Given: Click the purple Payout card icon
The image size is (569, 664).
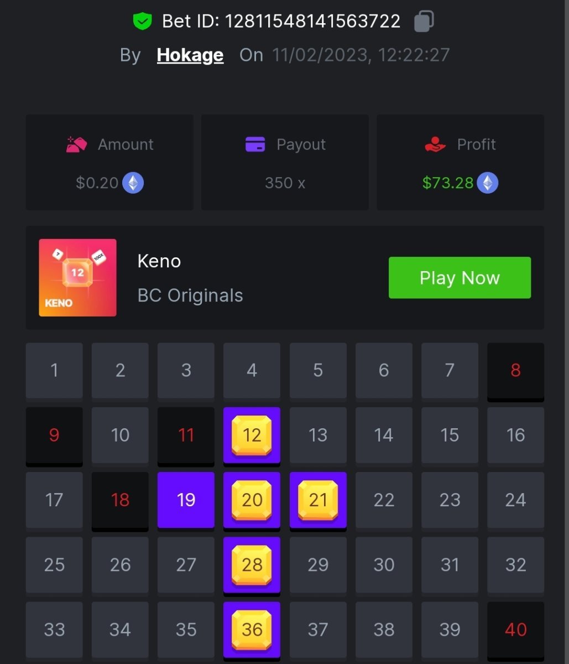Looking at the screenshot, I should [x=255, y=144].
